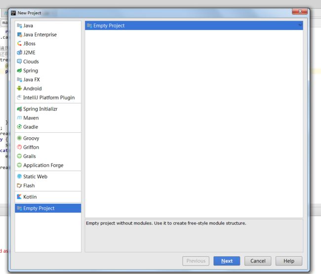
Task: Pick the Spring project type
Action: point(48,71)
